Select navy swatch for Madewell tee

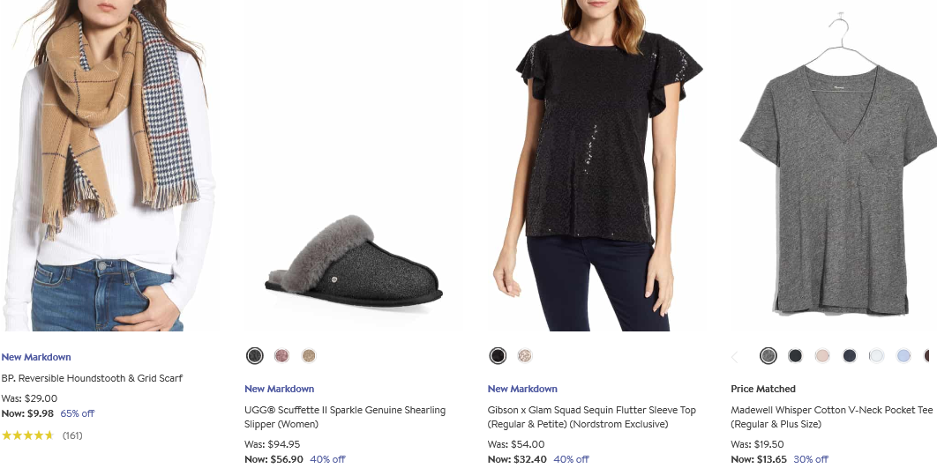click(x=849, y=356)
